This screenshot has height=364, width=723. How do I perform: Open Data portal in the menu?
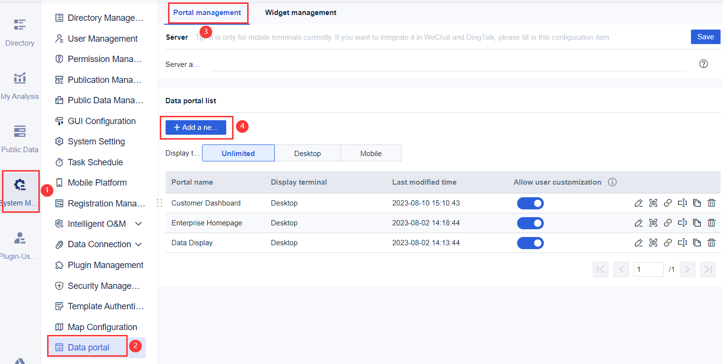[x=87, y=347]
